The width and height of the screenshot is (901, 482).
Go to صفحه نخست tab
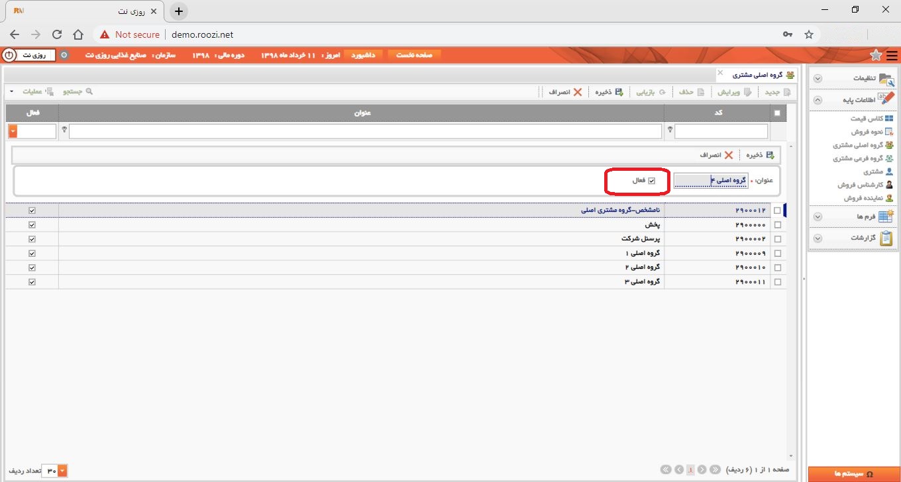click(414, 55)
